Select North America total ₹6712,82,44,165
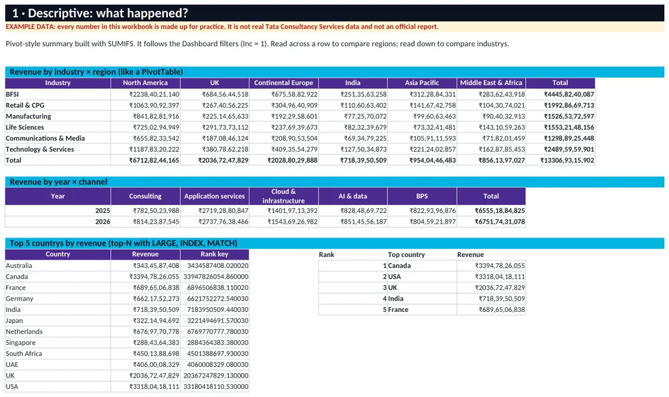669x397 pixels. click(x=145, y=161)
